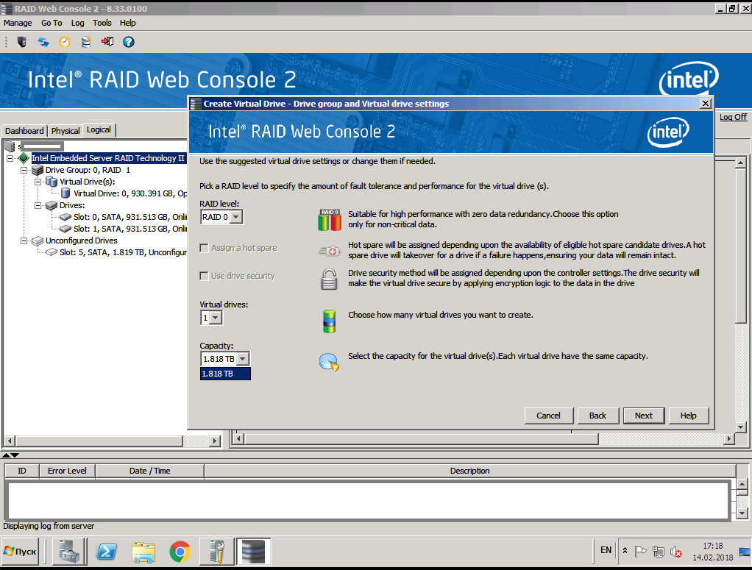Click the EN language indicator
Image resolution: width=752 pixels, height=570 pixels.
tap(606, 550)
